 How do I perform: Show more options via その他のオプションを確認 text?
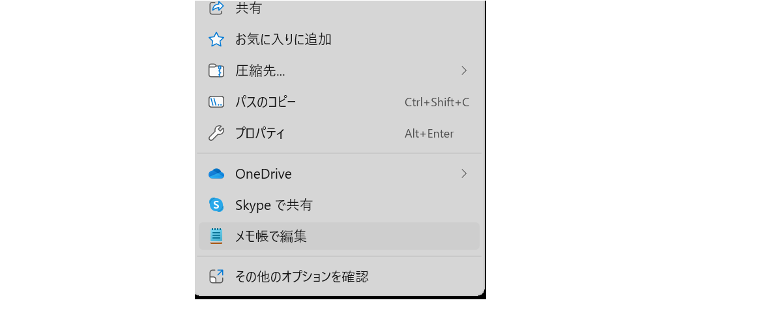click(x=302, y=276)
